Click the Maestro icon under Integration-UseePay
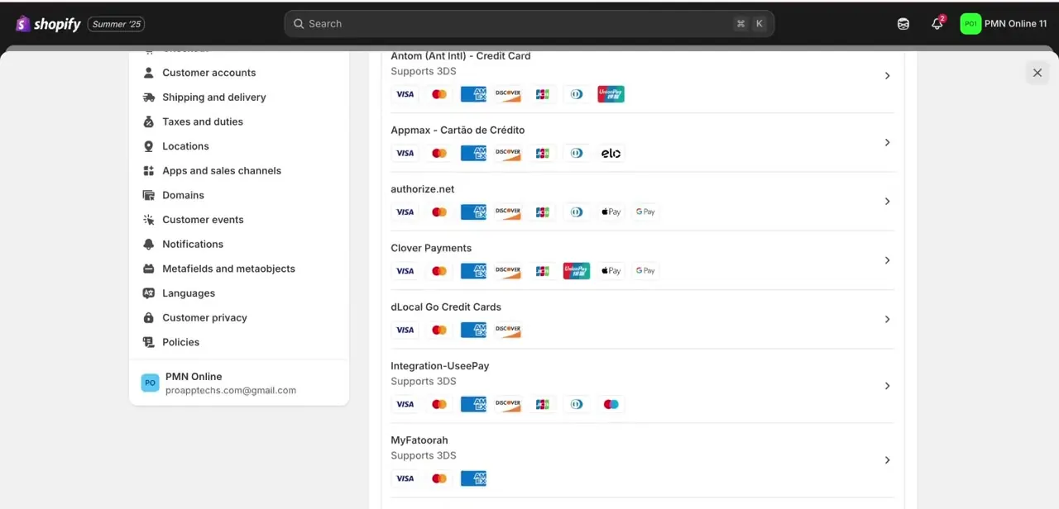 [611, 404]
